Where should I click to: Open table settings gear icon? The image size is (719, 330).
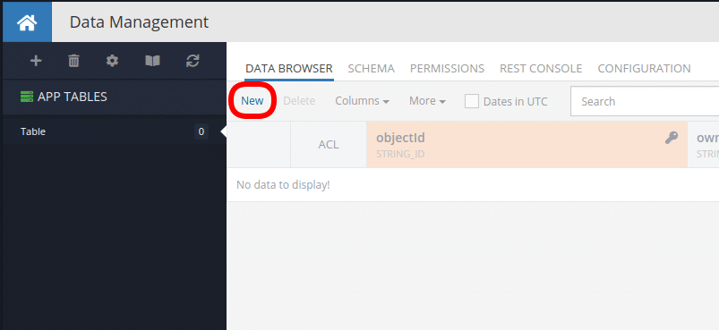pos(112,61)
